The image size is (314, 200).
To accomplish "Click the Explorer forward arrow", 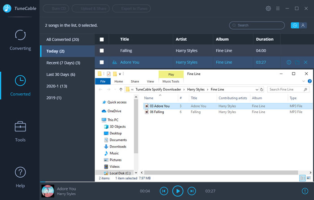I will (x=109, y=90).
